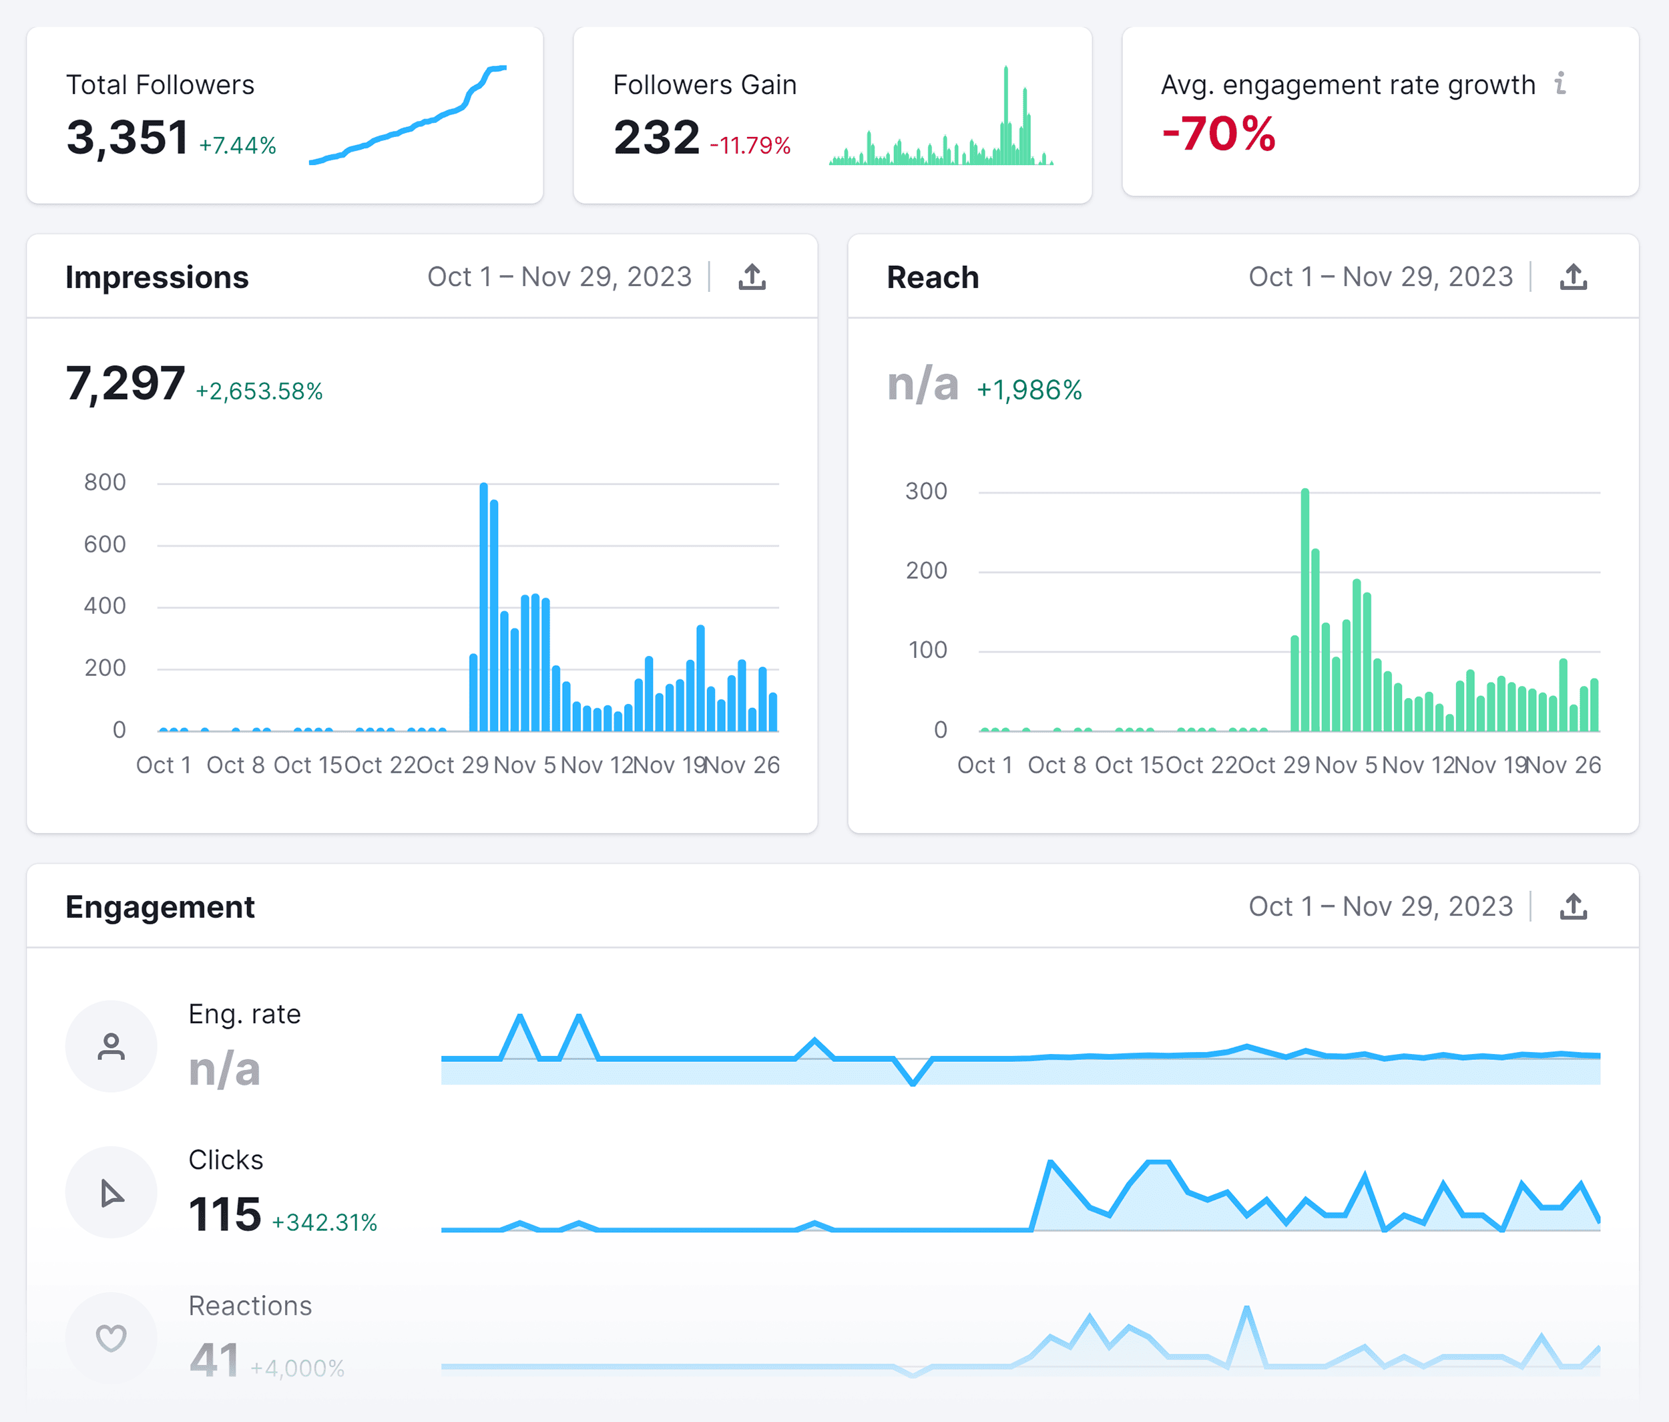Click the Eng. rate label
The width and height of the screenshot is (1669, 1422).
pyautogui.click(x=245, y=1015)
